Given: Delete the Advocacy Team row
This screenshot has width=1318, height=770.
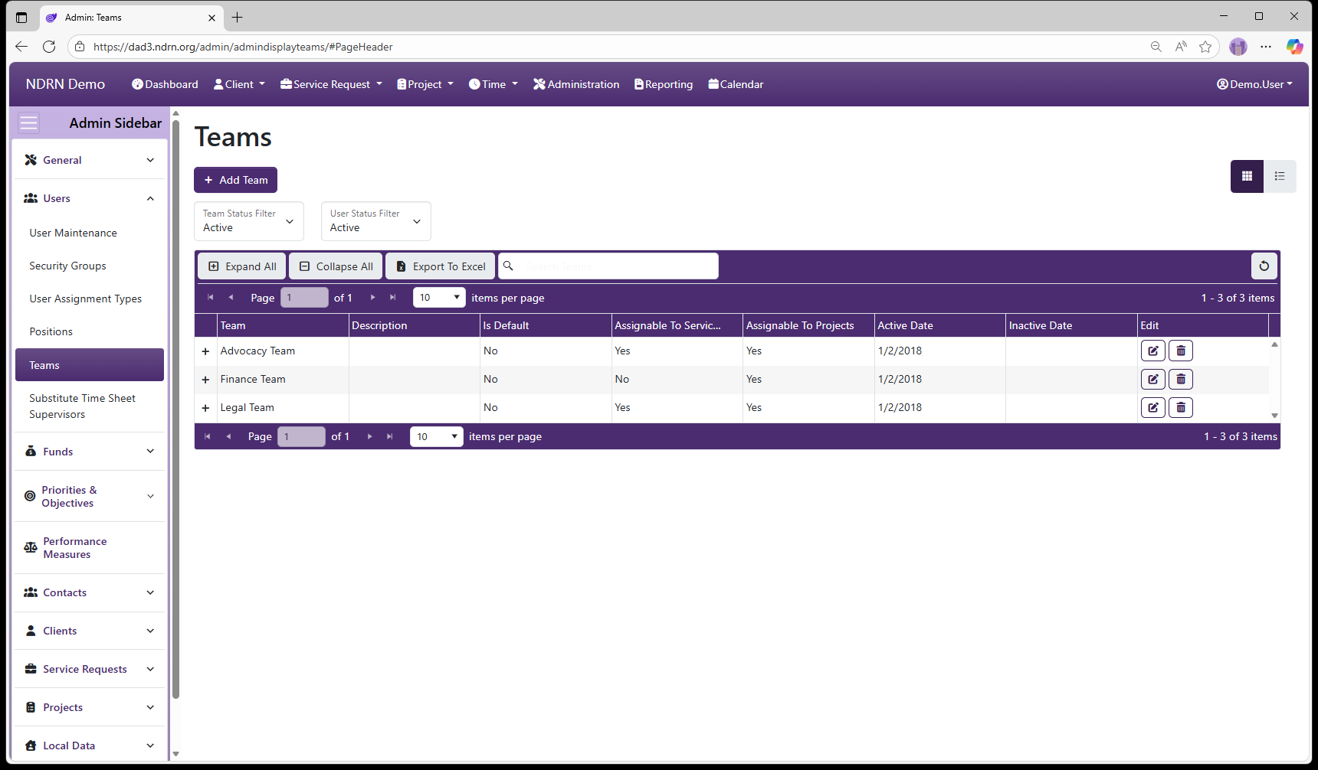Looking at the screenshot, I should click(1181, 351).
